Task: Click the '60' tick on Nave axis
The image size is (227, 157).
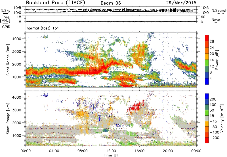Action: (x=203, y=17)
